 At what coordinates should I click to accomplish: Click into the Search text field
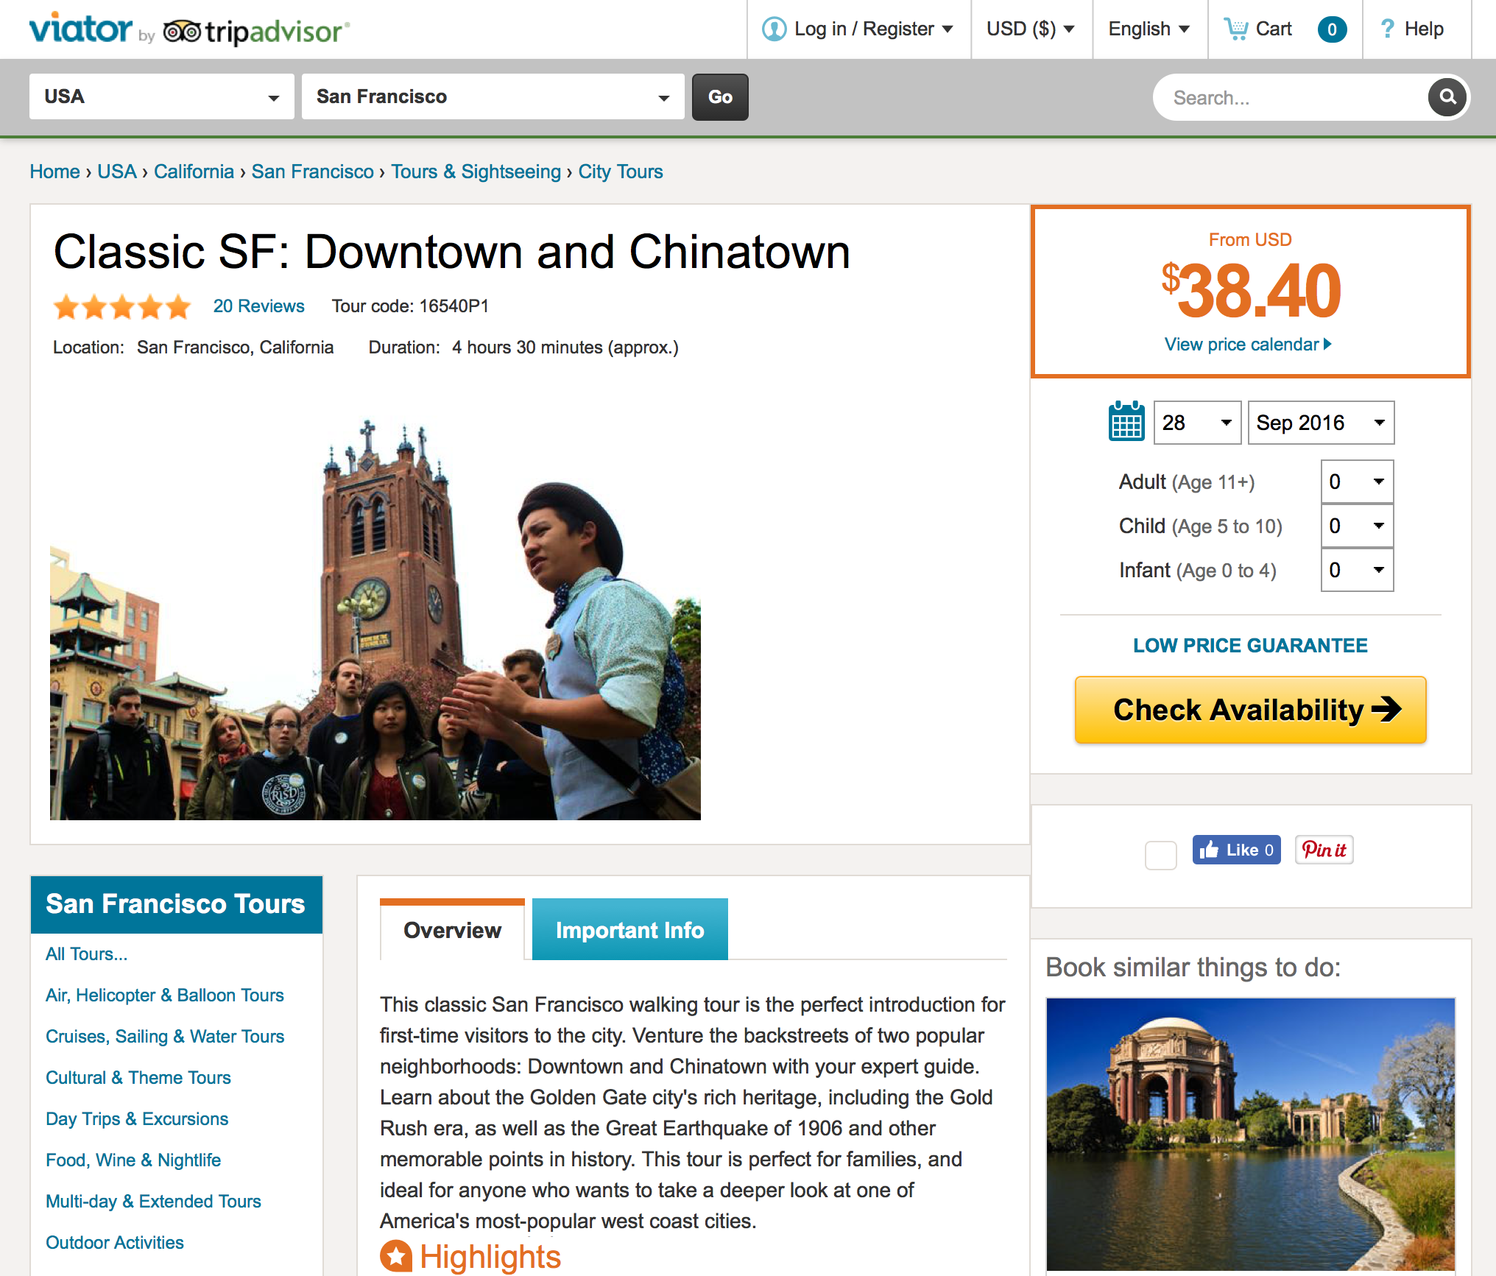point(1288,97)
